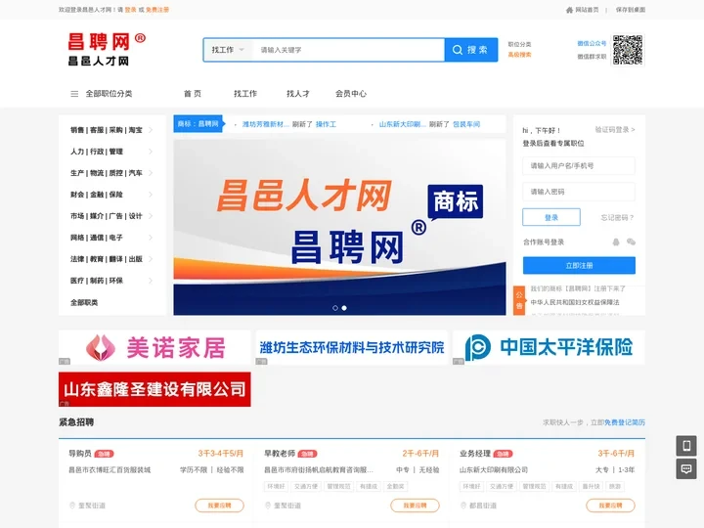Click 微信公众号 label
This screenshot has height=528, width=704.
click(592, 44)
